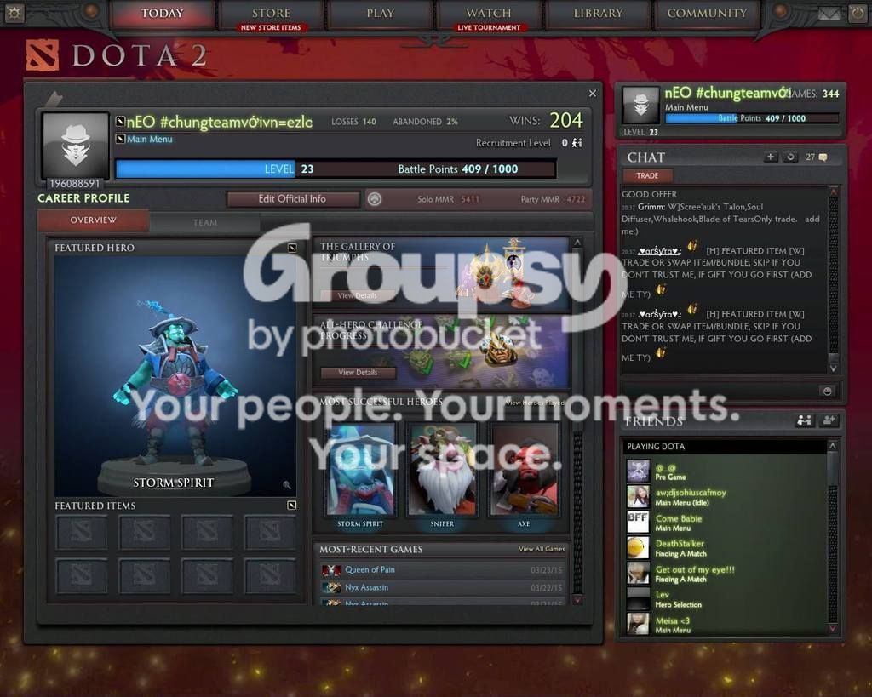872x697 pixels.
Task: Open the friends party invite icon
Action: (804, 420)
